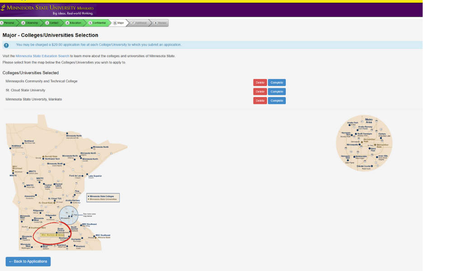Select Rochester college dot on map
This screenshot has height=271, width=461.
[82, 238]
